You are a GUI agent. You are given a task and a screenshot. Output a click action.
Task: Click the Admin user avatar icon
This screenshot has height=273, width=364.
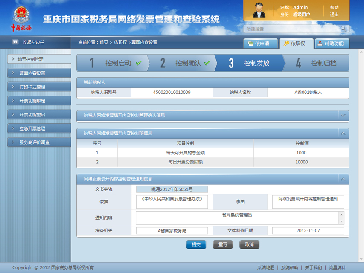click(259, 10)
